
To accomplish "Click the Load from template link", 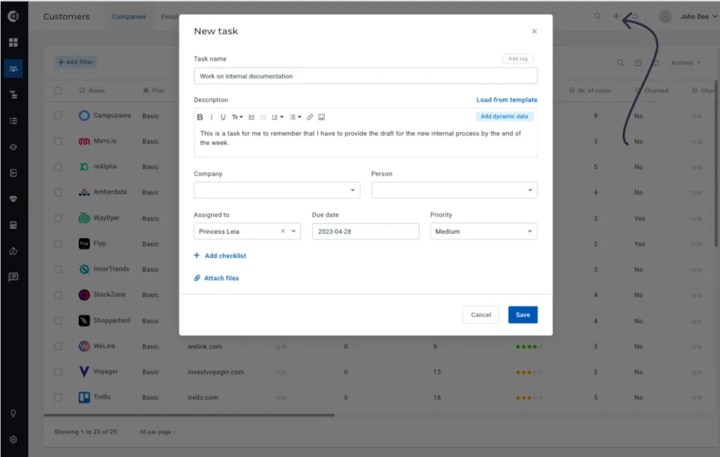I will [506, 100].
